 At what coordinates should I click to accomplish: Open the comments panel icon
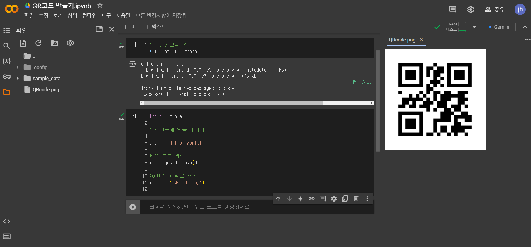pos(452,9)
